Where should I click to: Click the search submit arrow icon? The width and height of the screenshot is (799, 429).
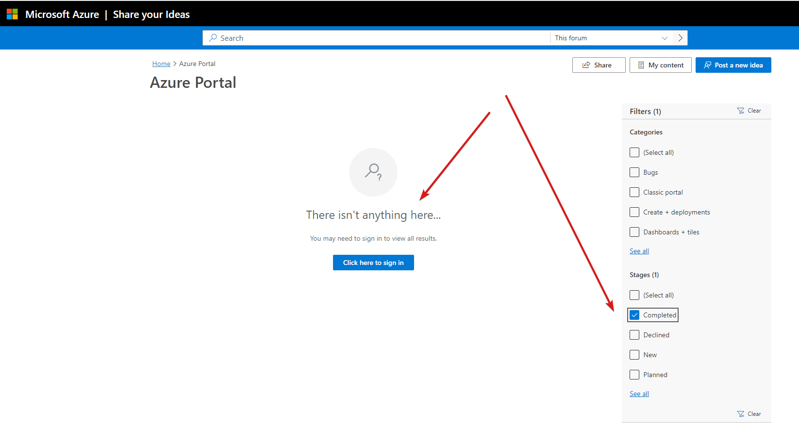coord(680,38)
